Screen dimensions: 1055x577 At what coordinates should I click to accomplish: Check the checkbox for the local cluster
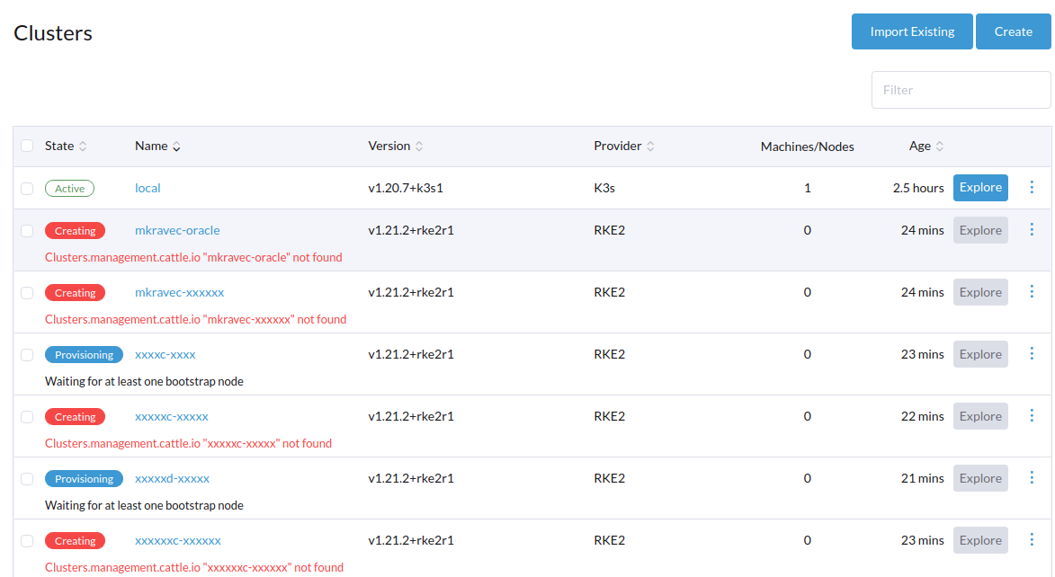pyautogui.click(x=27, y=188)
